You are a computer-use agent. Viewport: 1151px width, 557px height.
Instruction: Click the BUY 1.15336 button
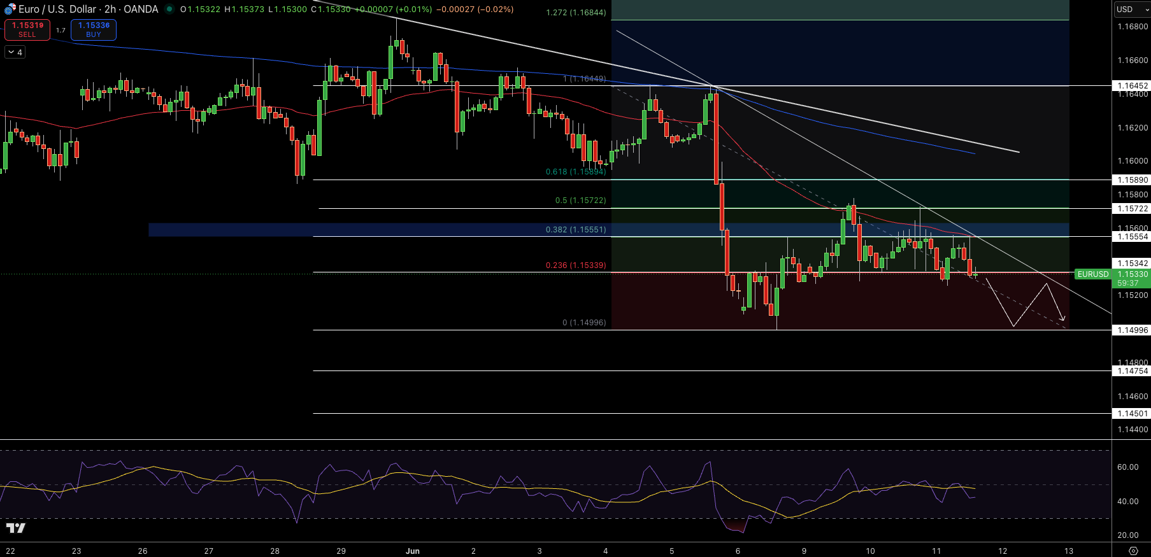click(x=94, y=29)
